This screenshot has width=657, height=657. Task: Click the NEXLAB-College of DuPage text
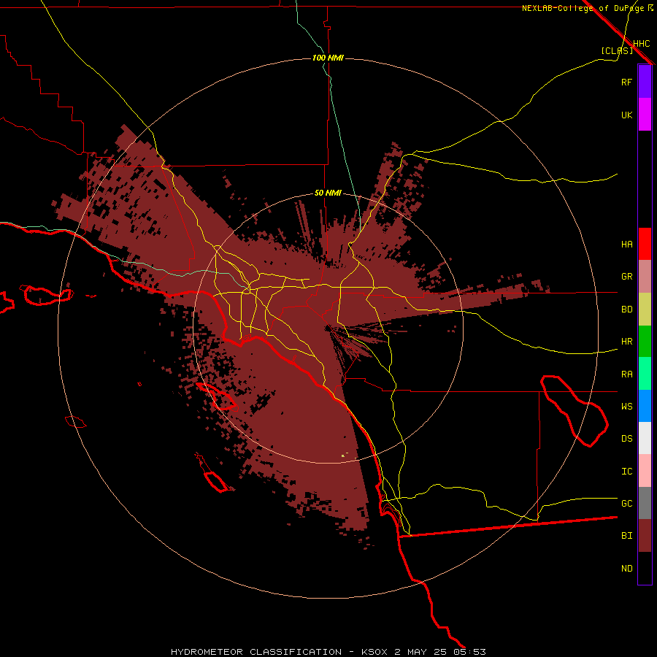[583, 8]
